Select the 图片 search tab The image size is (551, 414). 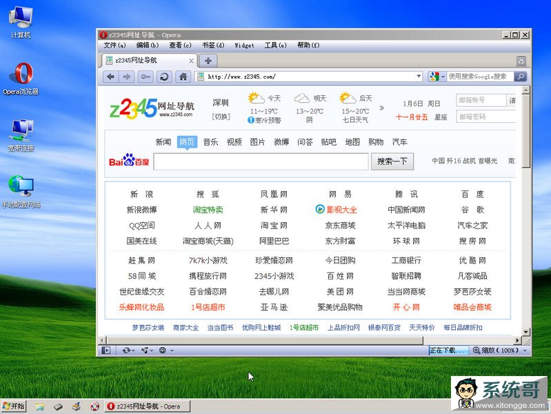coord(258,141)
